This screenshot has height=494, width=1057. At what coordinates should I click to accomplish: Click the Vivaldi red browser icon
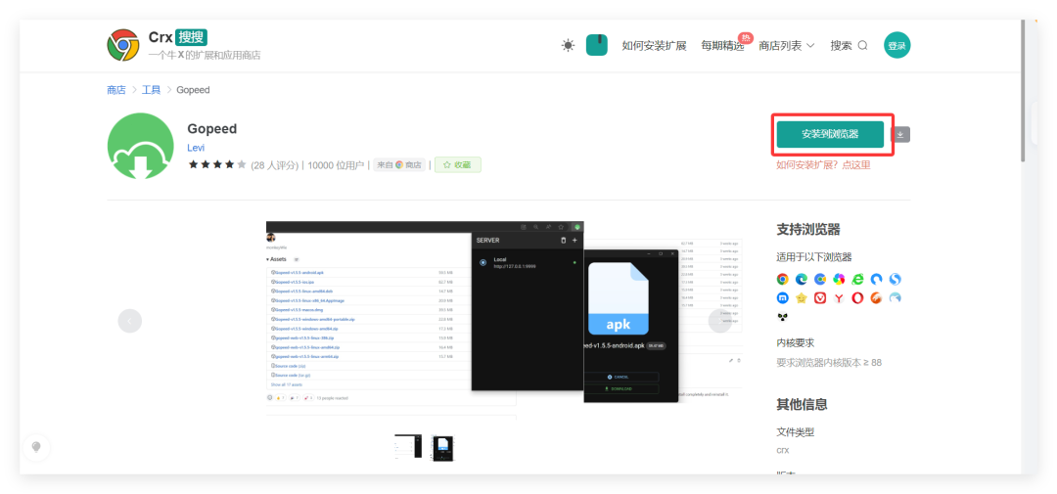[x=820, y=298]
